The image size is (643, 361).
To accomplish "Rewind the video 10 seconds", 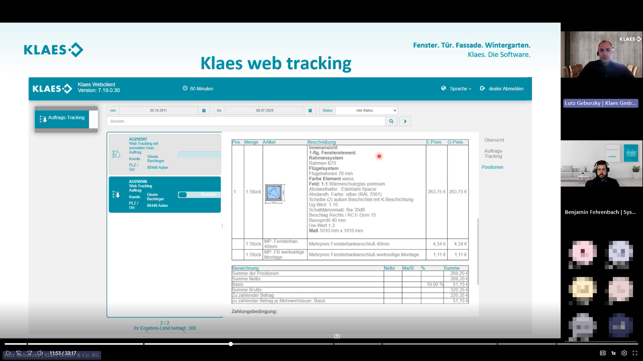I will [19, 353].
